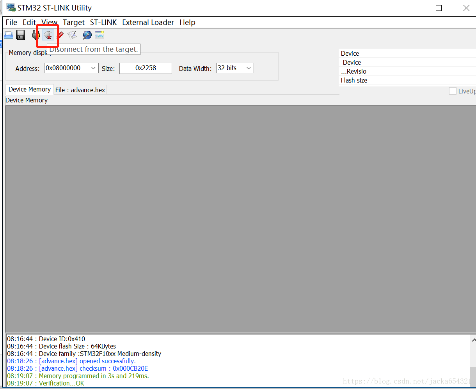Click log line Verification...OK
This screenshot has height=389, width=476.
click(46, 383)
